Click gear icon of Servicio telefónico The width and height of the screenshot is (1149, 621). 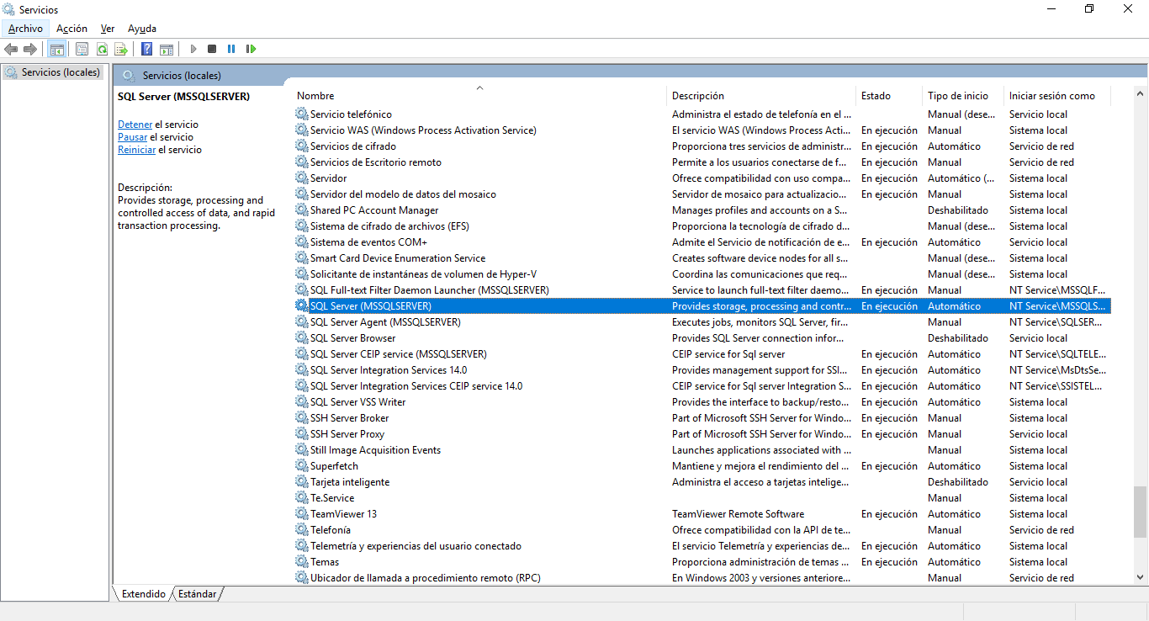click(x=302, y=114)
